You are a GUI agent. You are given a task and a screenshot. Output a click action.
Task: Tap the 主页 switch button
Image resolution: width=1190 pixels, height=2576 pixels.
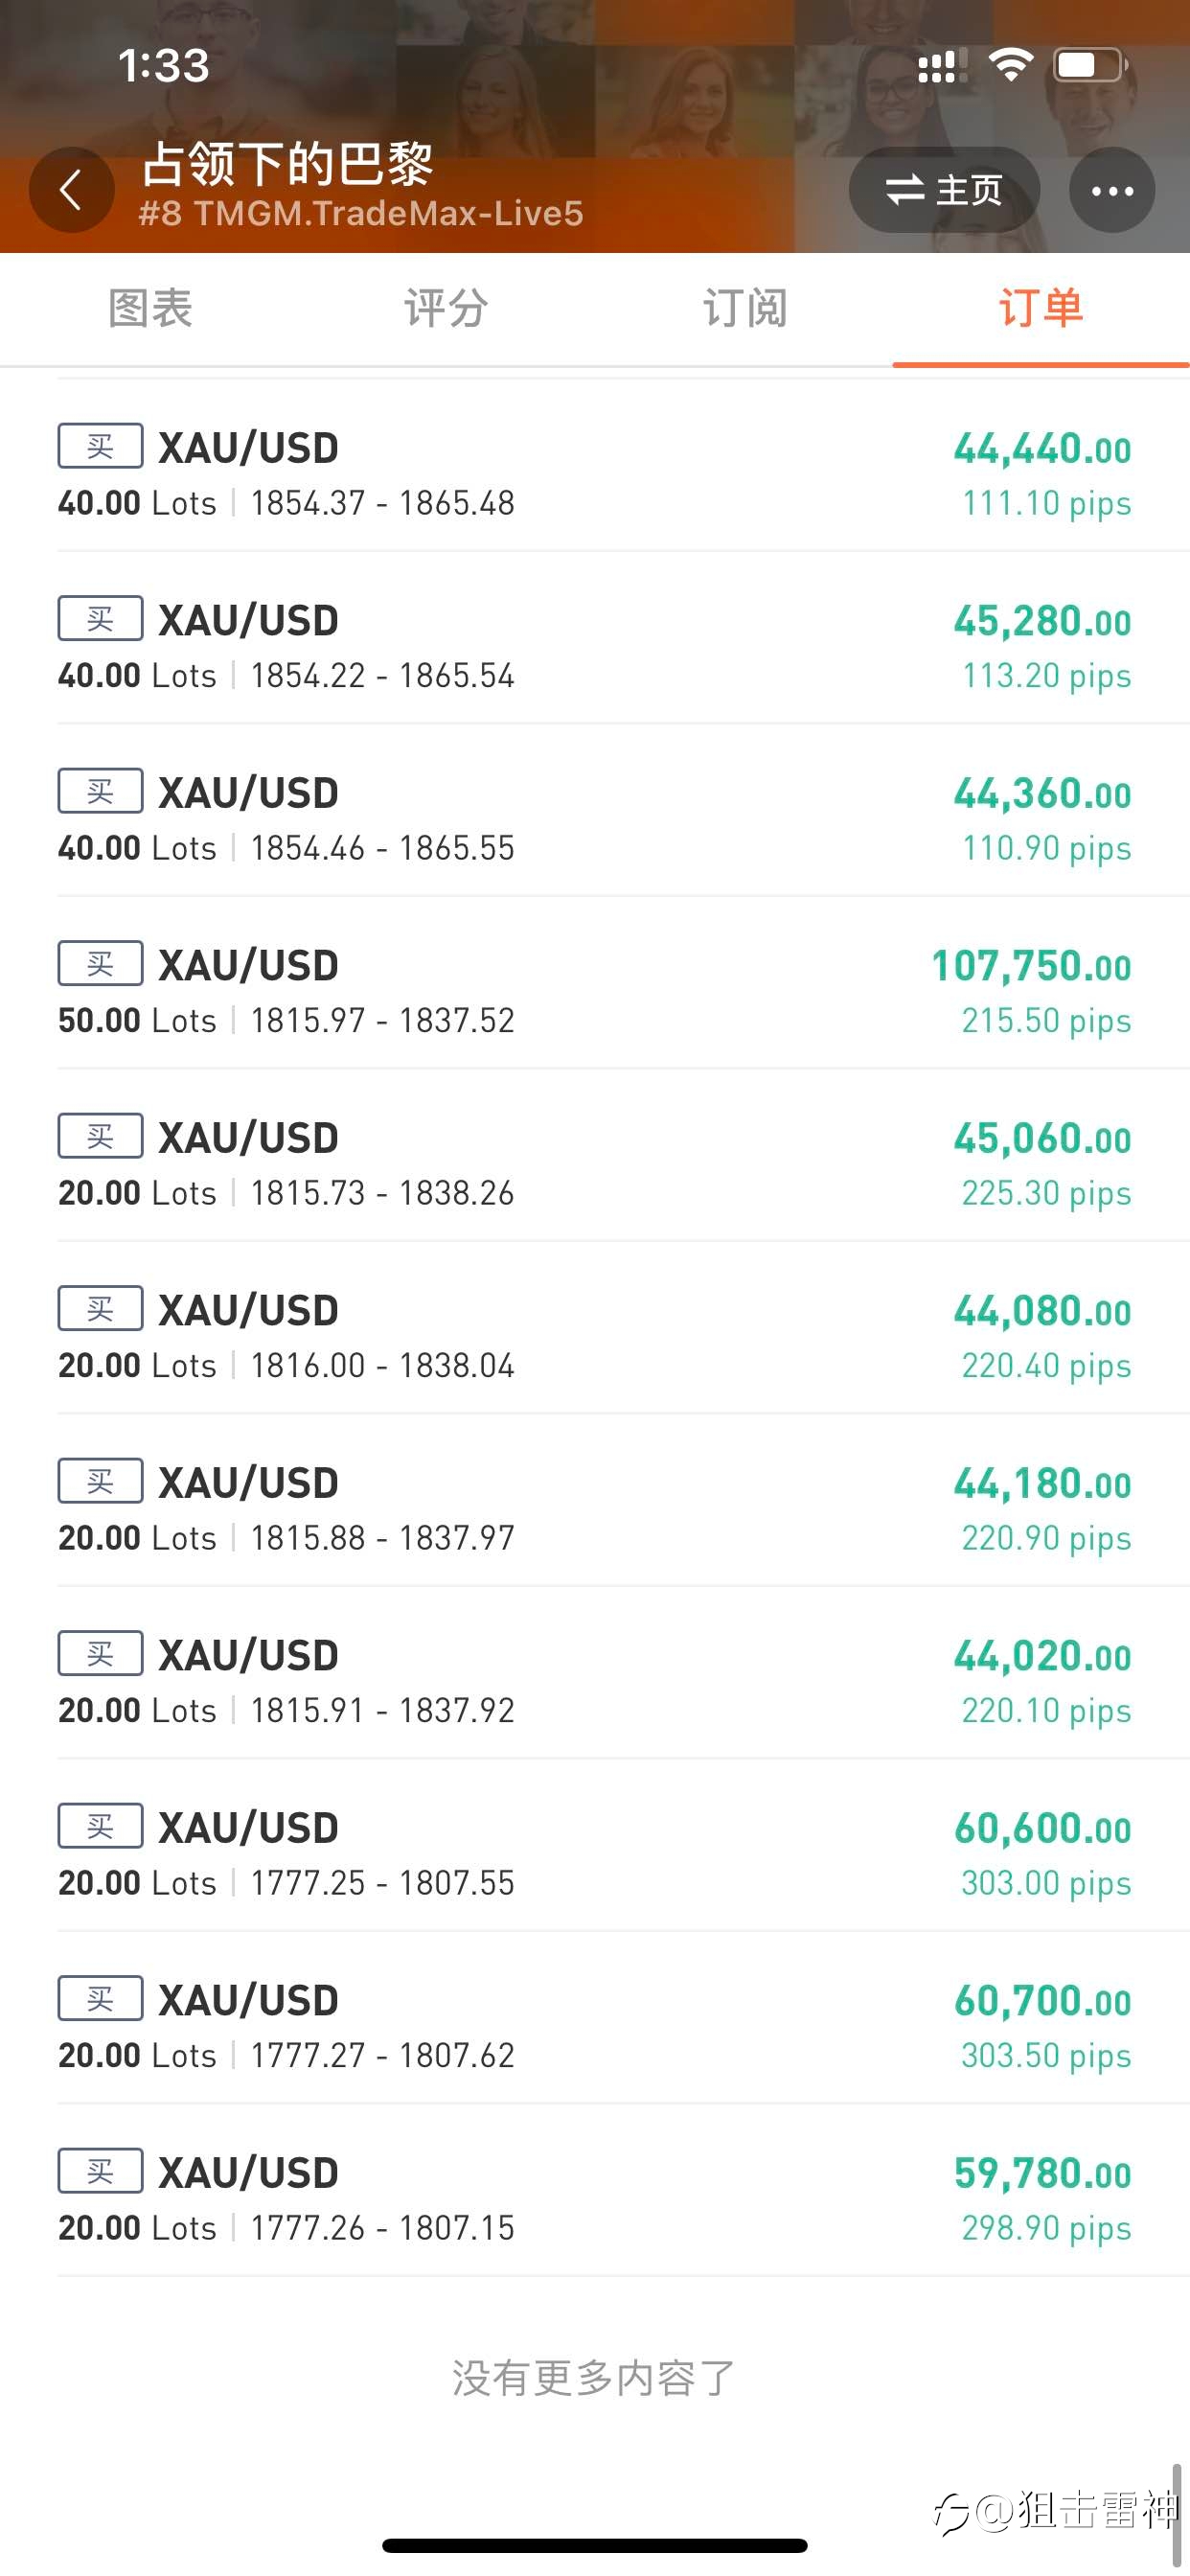(944, 190)
